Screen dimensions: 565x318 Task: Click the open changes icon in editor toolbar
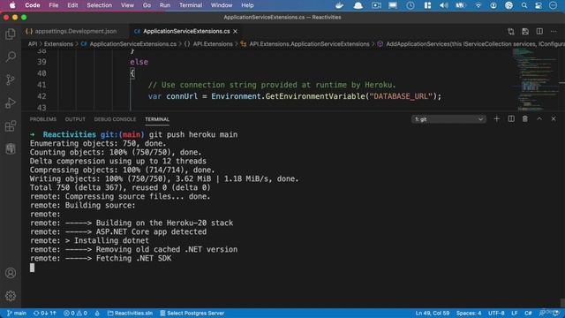[511, 32]
